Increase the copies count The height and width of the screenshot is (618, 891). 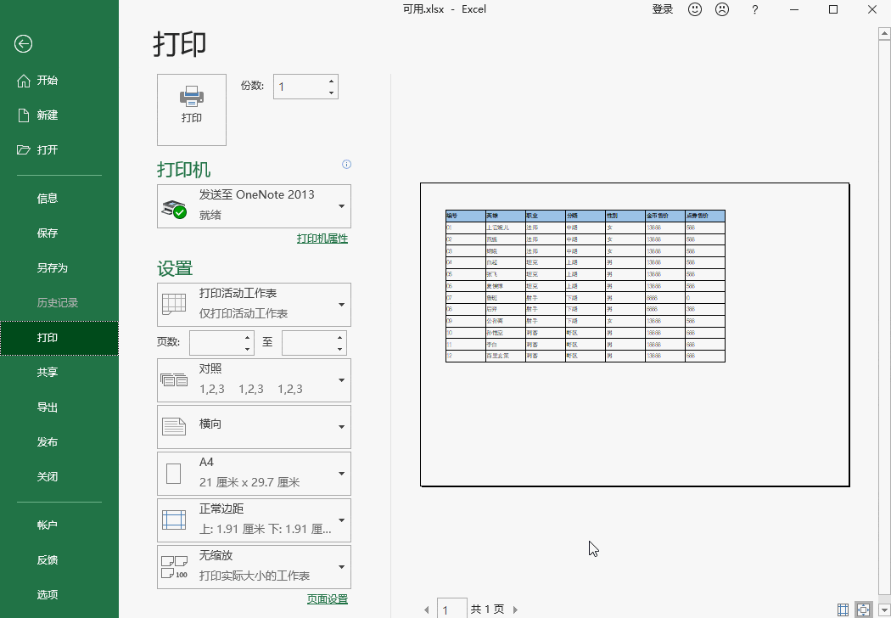pos(331,81)
